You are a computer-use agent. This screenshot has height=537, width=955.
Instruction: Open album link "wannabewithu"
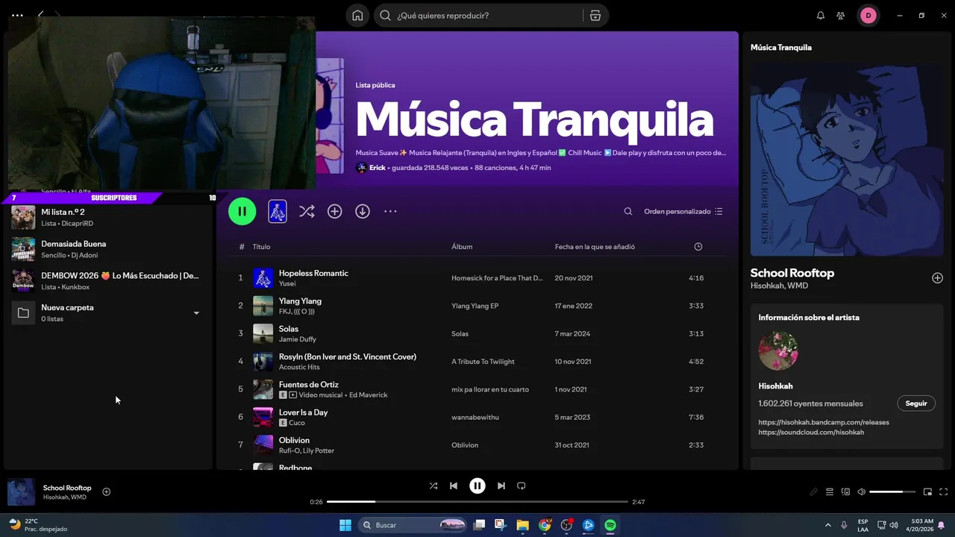click(x=475, y=418)
